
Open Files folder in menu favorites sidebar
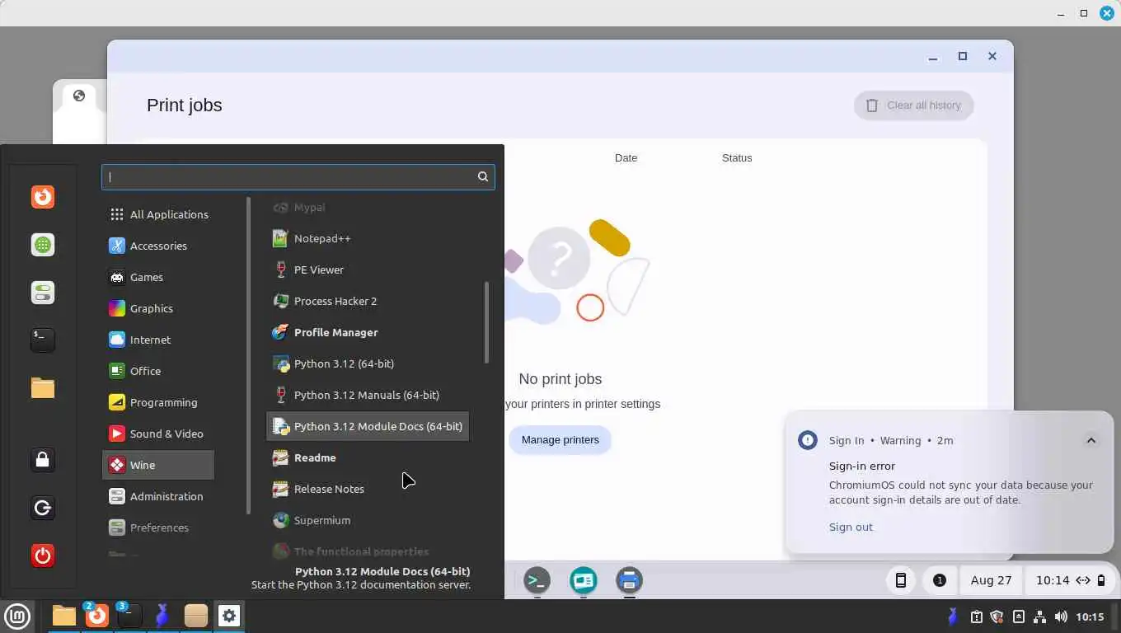pos(43,387)
